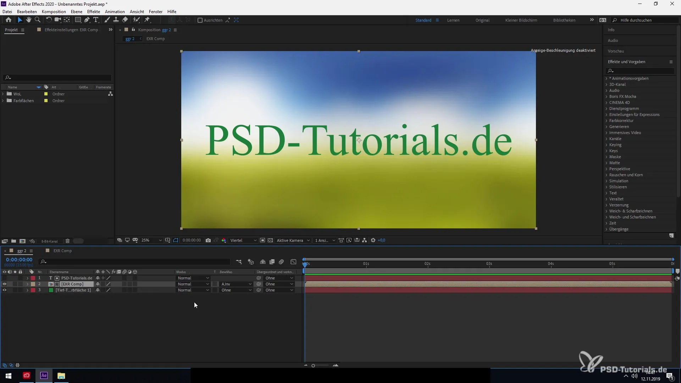This screenshot has width=681, height=383.
Task: Select the Rectangle shape tool
Action: [x=78, y=20]
